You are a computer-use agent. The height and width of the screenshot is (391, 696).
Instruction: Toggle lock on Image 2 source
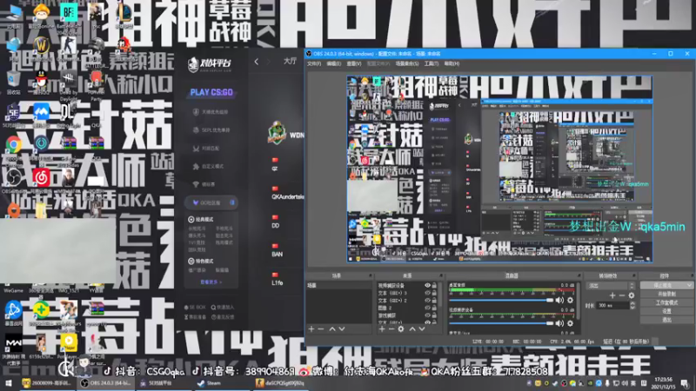click(434, 308)
